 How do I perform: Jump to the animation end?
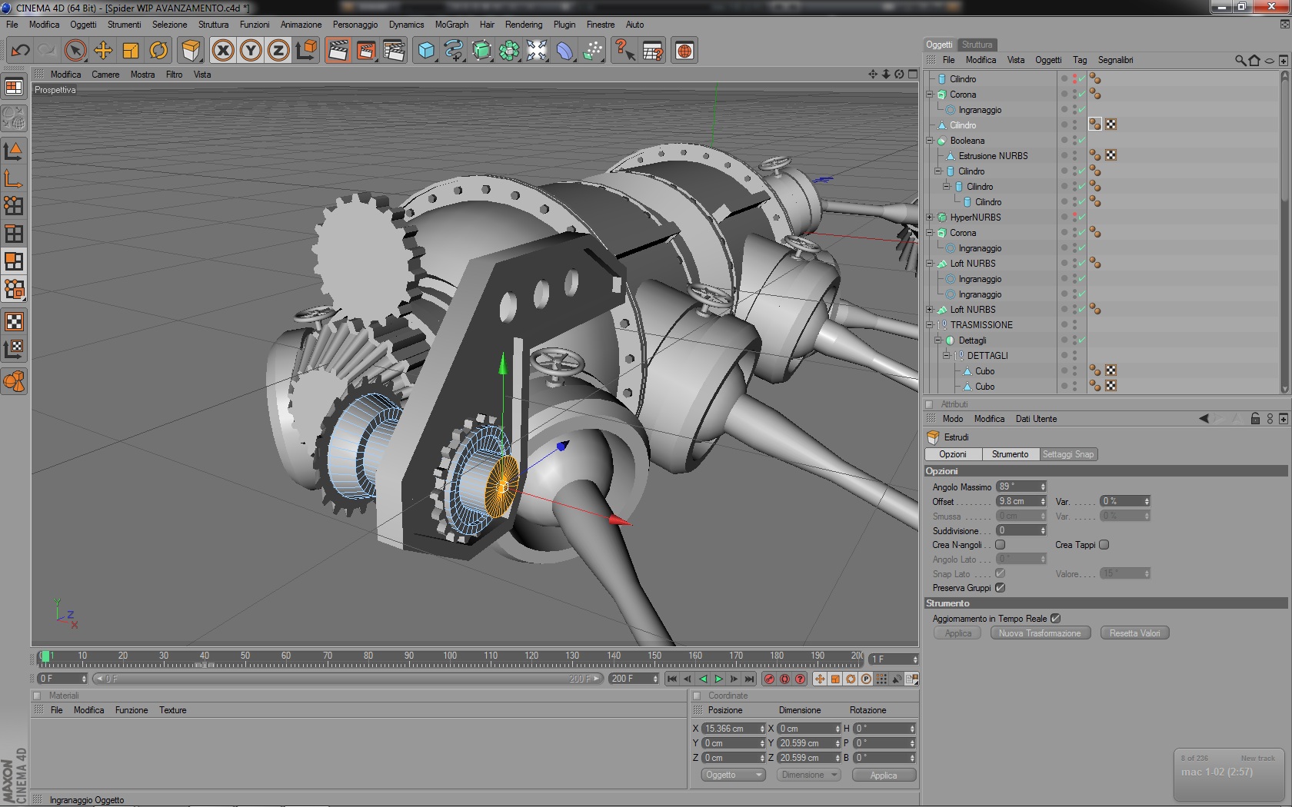click(749, 679)
